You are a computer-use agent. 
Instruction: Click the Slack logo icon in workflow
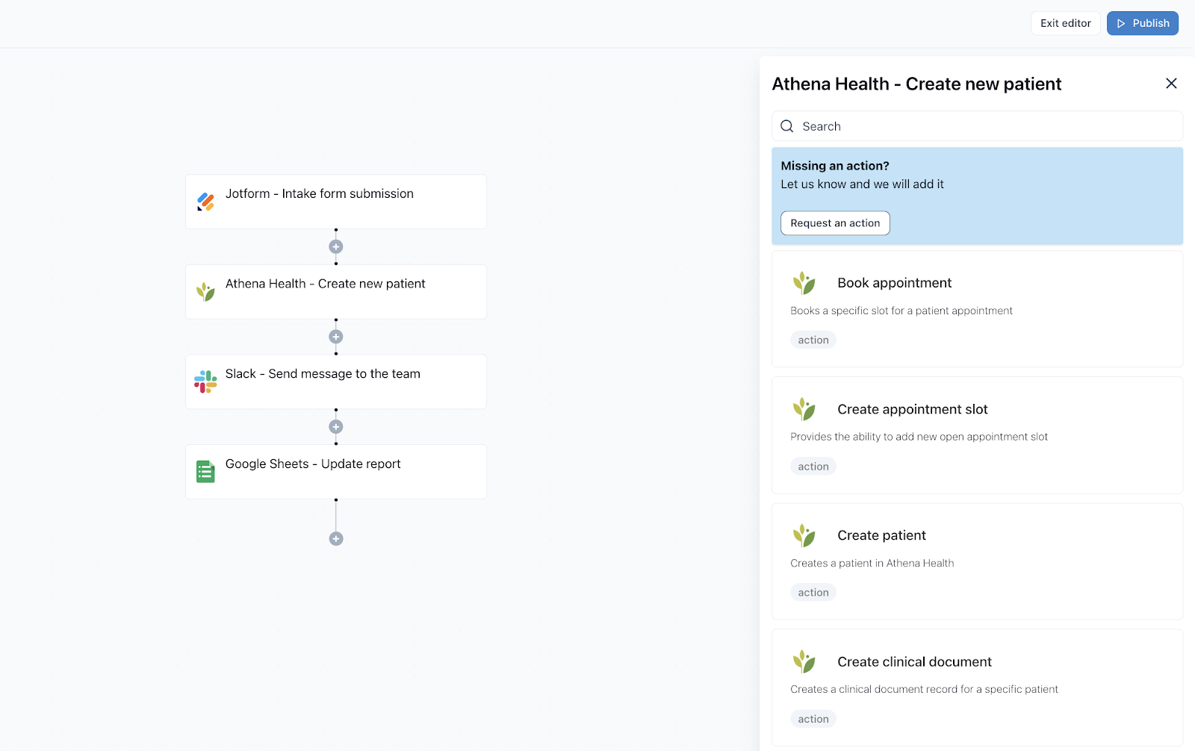click(x=205, y=381)
